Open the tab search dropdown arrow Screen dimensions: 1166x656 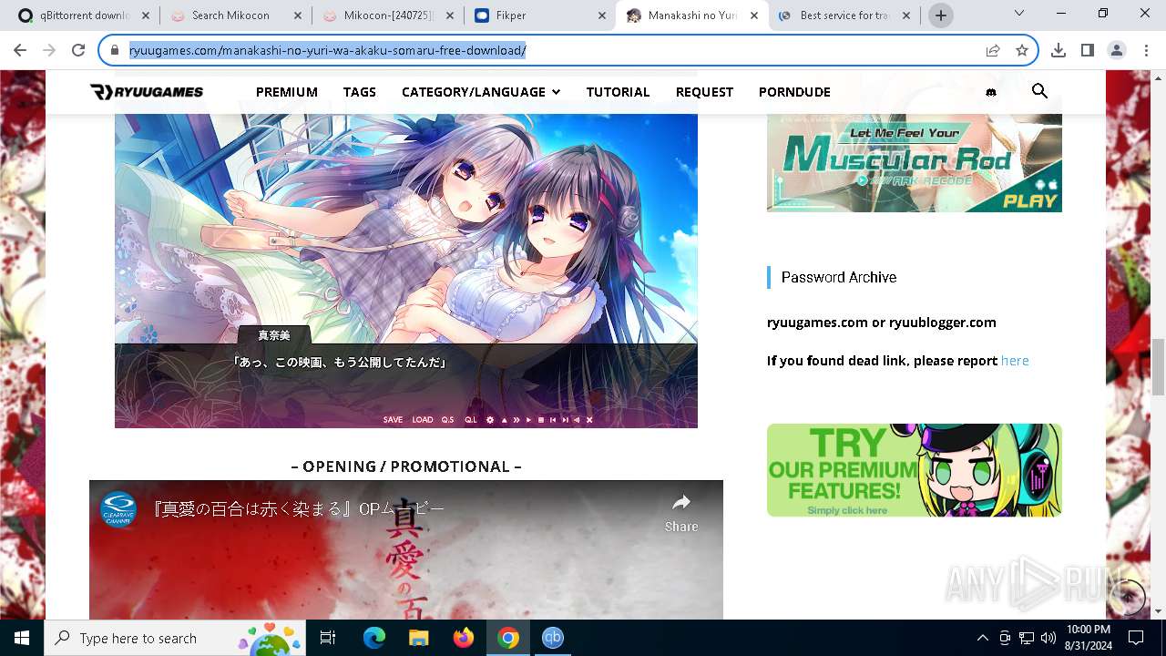coord(1018,14)
